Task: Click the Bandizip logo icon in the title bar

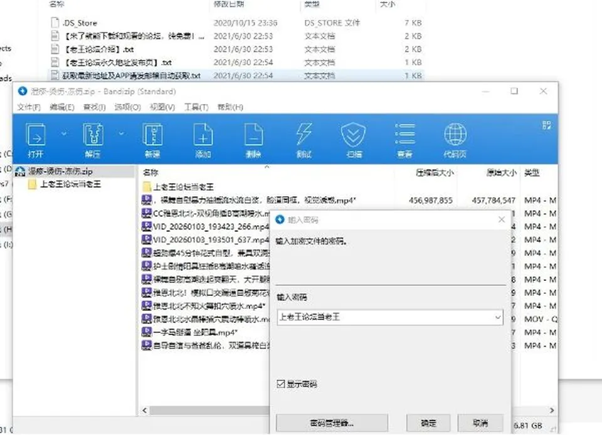Action: 23,91
